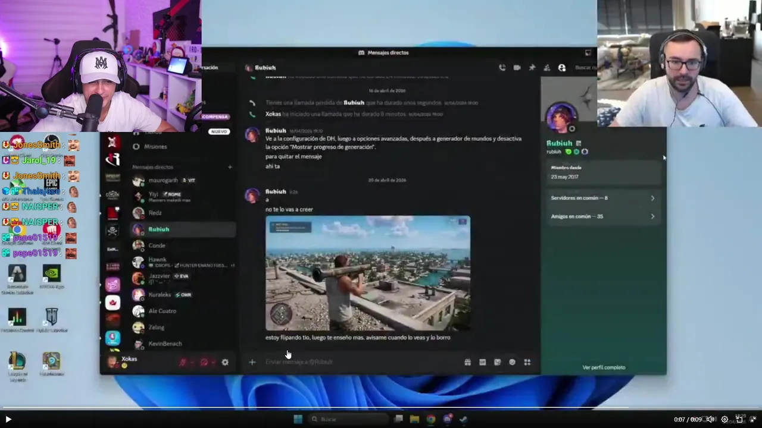The width and height of the screenshot is (762, 428).
Task: Open DM with Ale Cuatro
Action: pyautogui.click(x=183, y=311)
